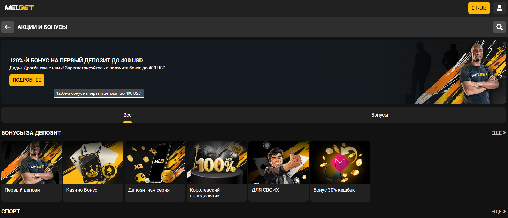Switch to the Бонусы tab

point(380,115)
